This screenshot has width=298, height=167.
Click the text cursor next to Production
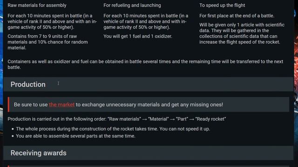(58, 83)
